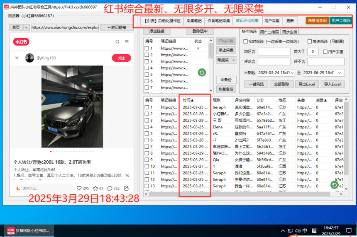Open 航King163 author avatar
The height and width of the screenshot is (237, 357).
29,58
